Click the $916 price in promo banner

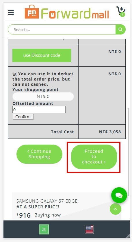[x=23, y=215]
